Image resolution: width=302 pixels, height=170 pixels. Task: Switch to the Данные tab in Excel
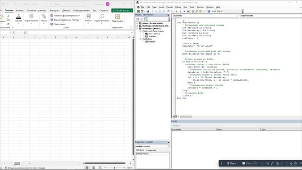(x=66, y=10)
